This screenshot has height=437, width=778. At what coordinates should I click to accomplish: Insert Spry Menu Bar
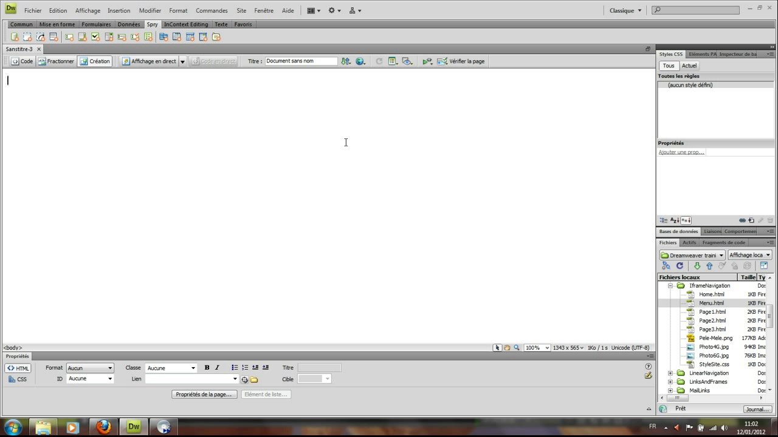coord(164,36)
